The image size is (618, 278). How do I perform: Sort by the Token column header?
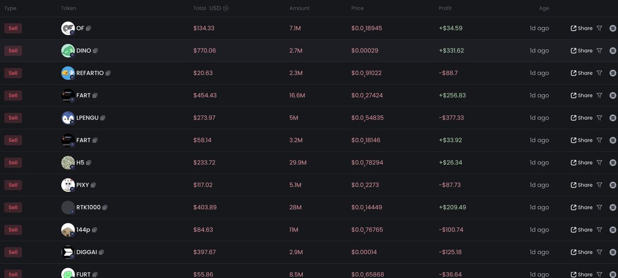[x=68, y=8]
